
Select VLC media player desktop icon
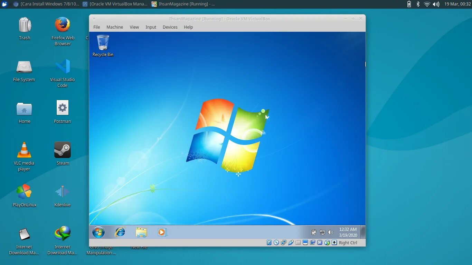[x=24, y=157]
